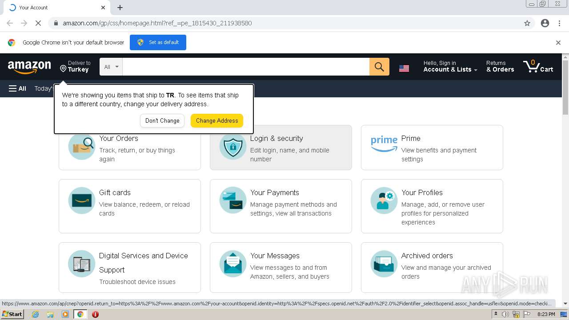Image resolution: width=569 pixels, height=320 pixels.
Task: Click the Prime logo icon
Action: [384, 144]
